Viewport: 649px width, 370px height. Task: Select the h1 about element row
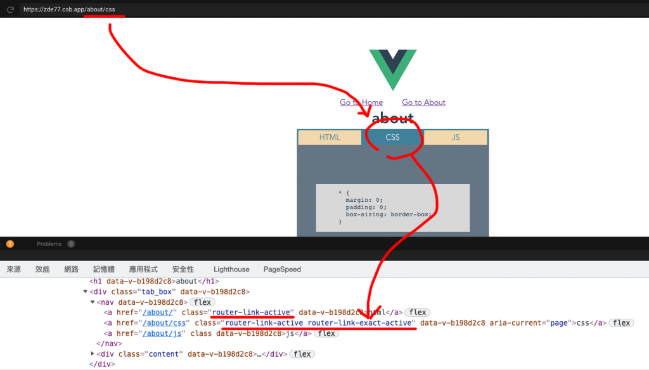pos(154,281)
